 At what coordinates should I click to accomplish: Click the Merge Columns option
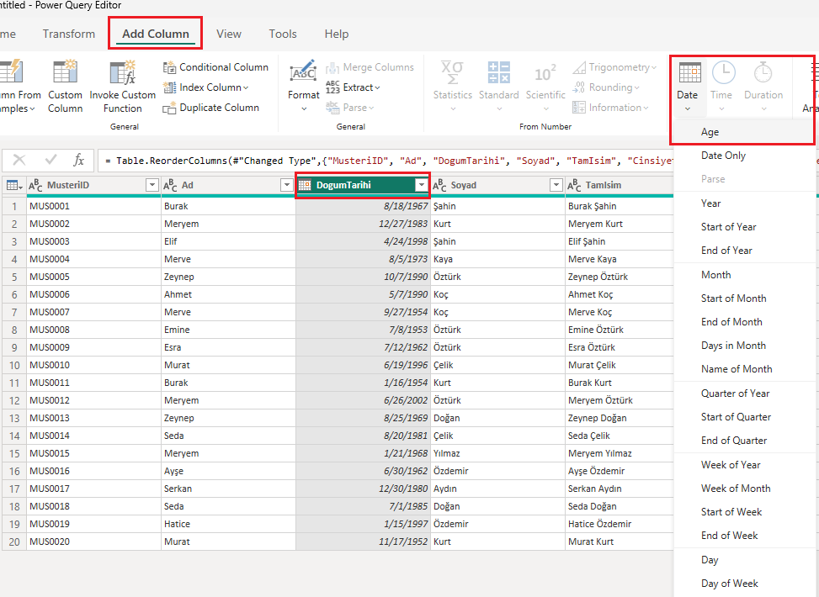pos(370,67)
